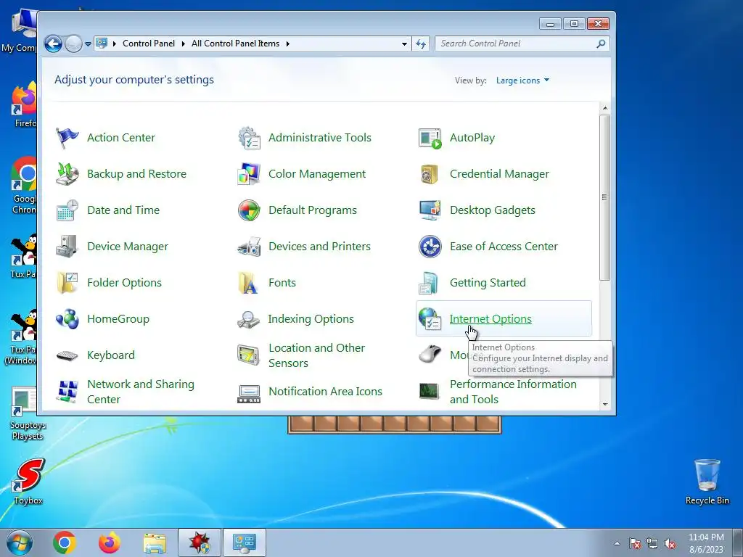743x557 pixels.
Task: Open the AutoPlay icon
Action: pos(430,138)
